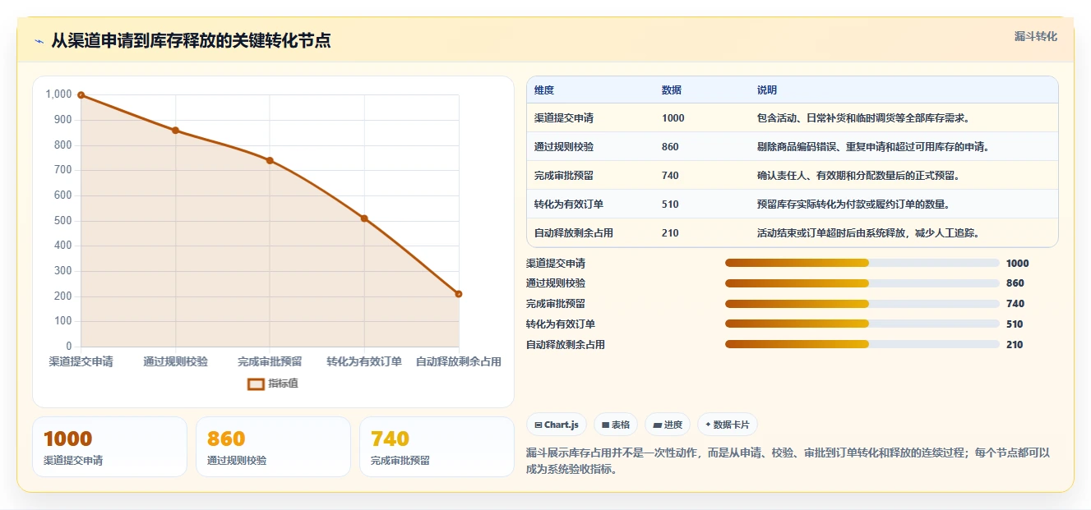Click the 渠道提交申请 progress bar
The height and width of the screenshot is (510, 1091).
[x=862, y=263]
